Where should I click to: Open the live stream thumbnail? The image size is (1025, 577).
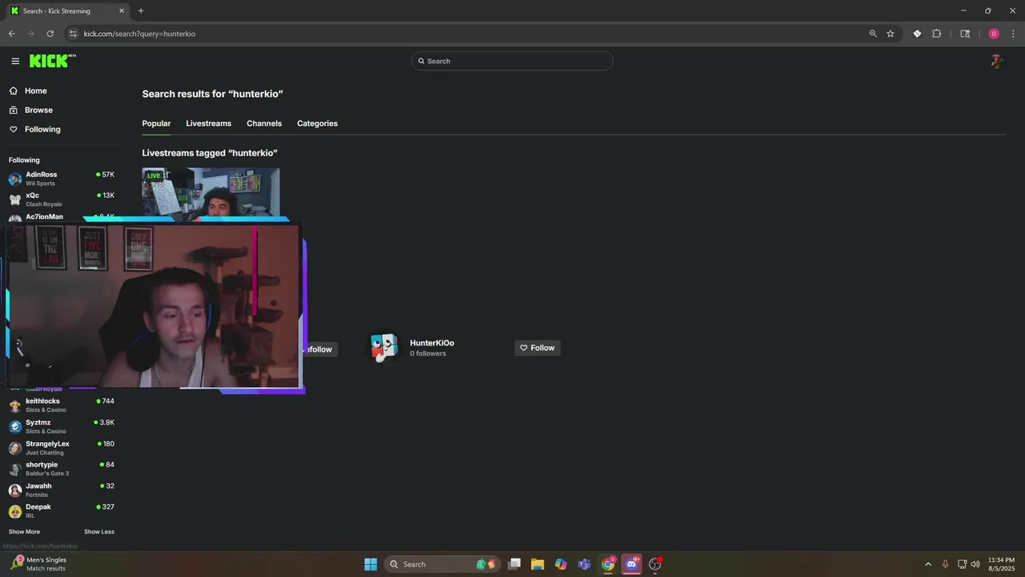point(211,194)
